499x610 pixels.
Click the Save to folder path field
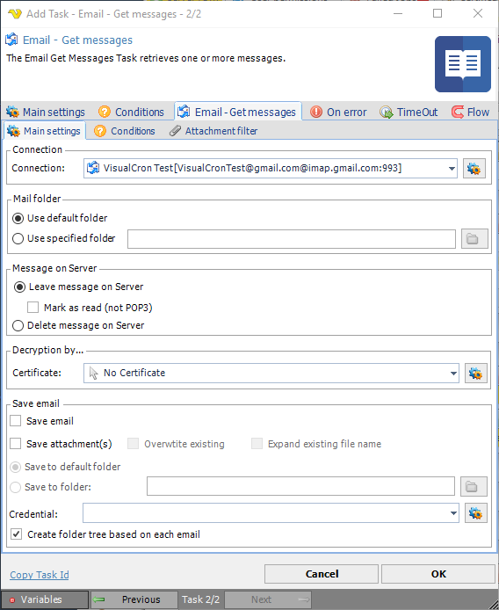300,486
